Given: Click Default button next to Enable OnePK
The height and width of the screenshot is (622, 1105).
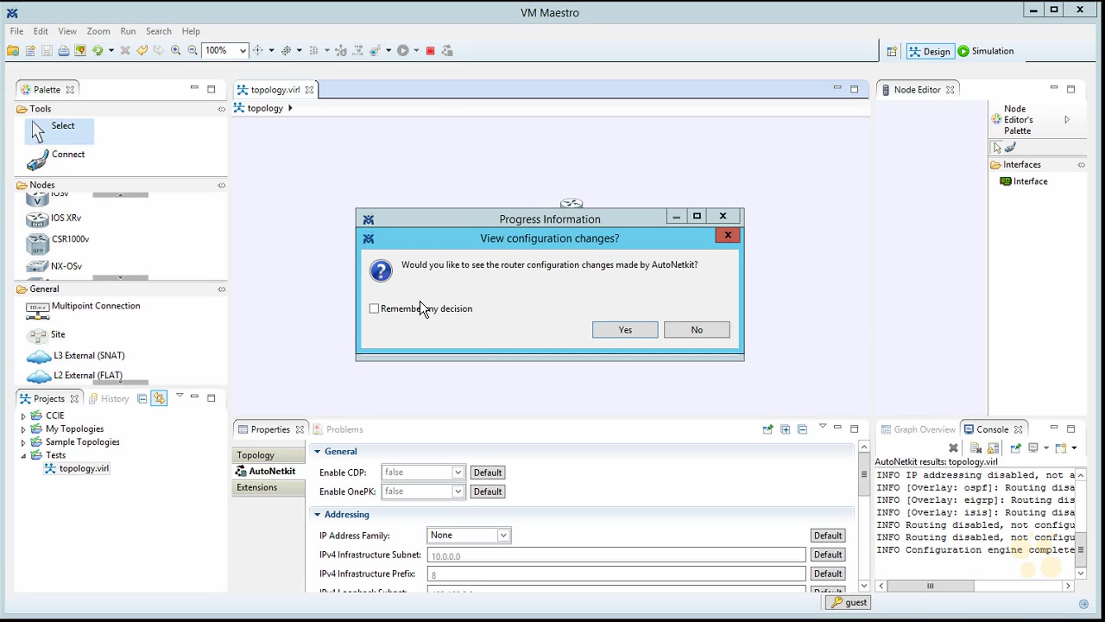Looking at the screenshot, I should 487,492.
